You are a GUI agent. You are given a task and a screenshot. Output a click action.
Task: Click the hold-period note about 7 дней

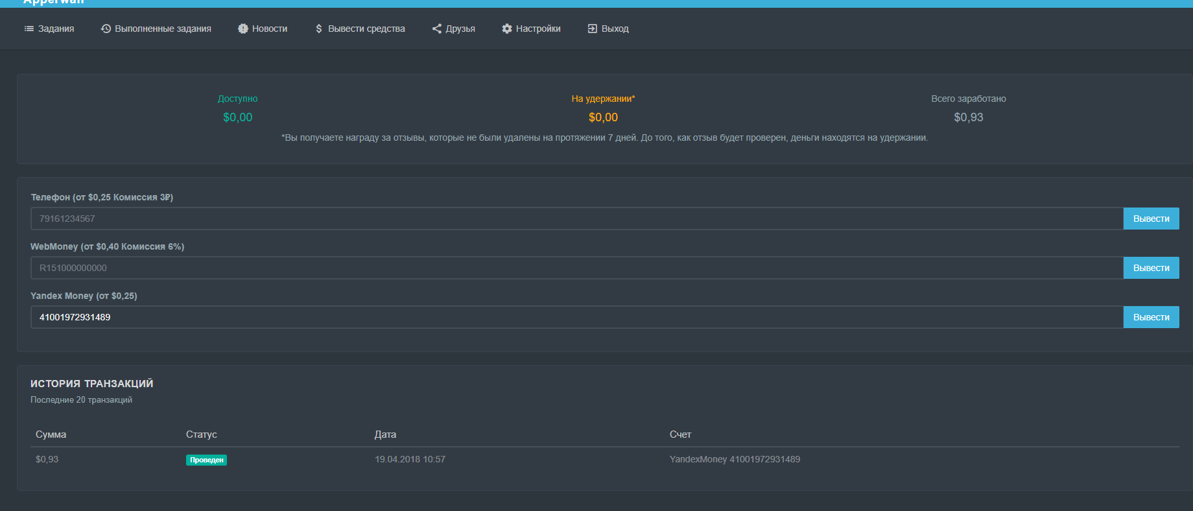[x=604, y=138]
